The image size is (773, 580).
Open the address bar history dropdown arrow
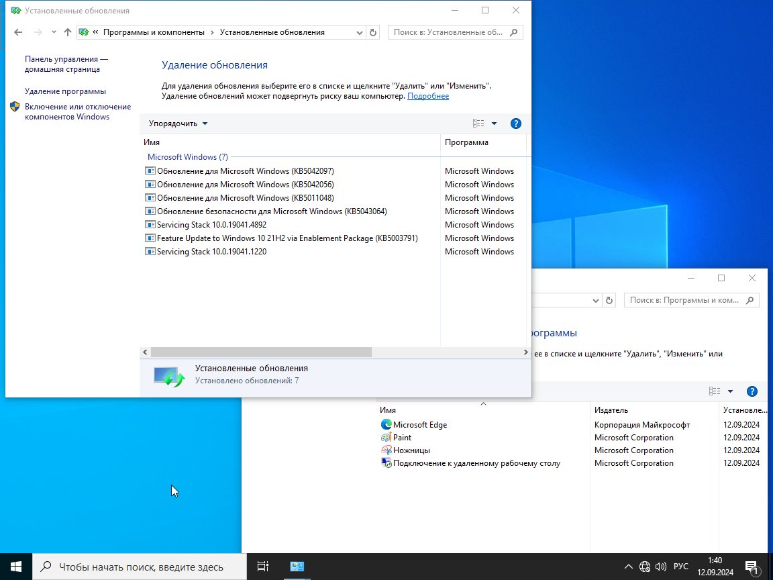[x=360, y=32]
